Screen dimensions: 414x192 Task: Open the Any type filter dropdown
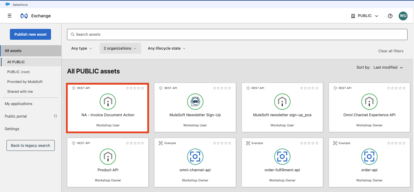(x=82, y=48)
